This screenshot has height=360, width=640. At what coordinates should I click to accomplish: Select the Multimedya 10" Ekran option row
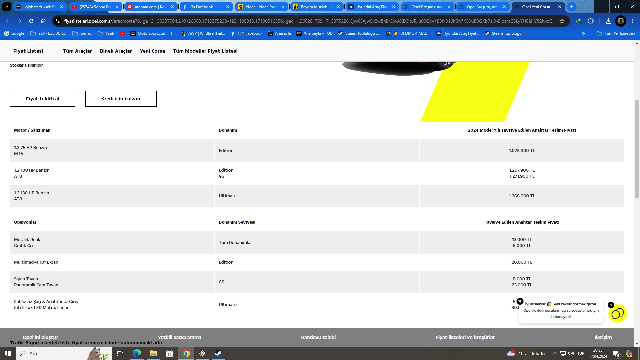click(317, 262)
